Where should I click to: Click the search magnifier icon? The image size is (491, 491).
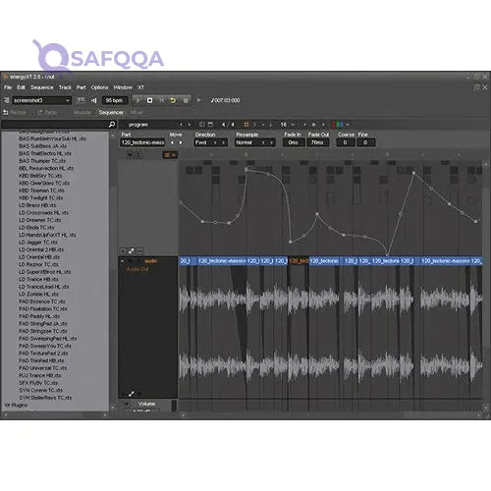[x=112, y=125]
